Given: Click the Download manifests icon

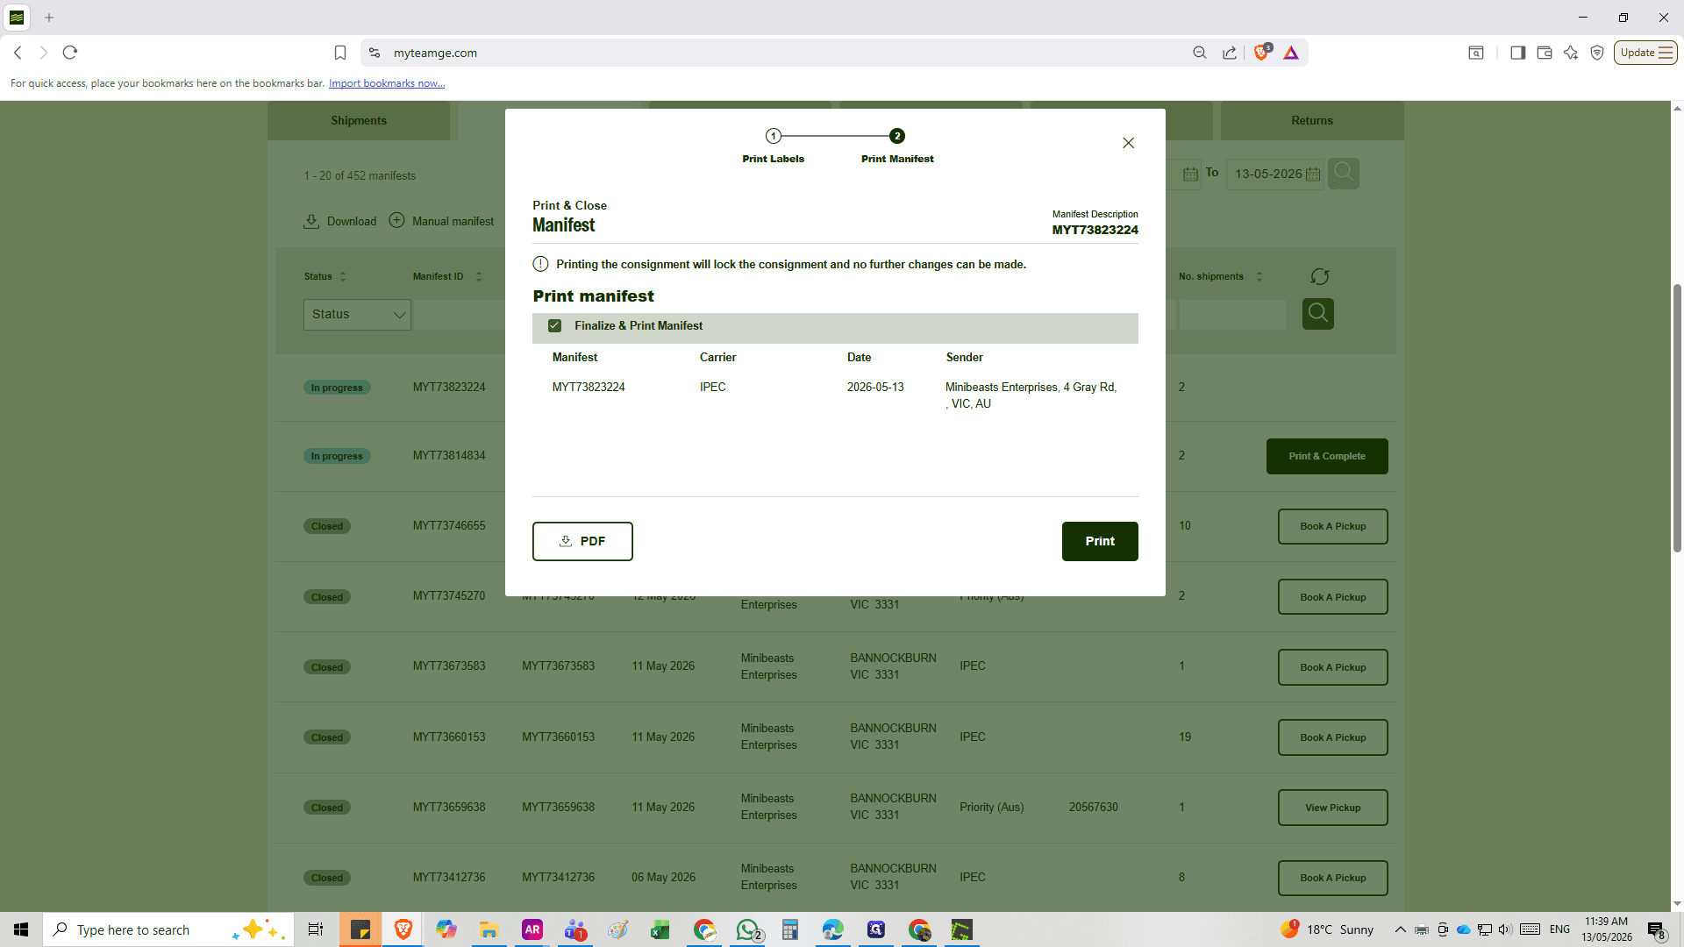Looking at the screenshot, I should (x=311, y=221).
